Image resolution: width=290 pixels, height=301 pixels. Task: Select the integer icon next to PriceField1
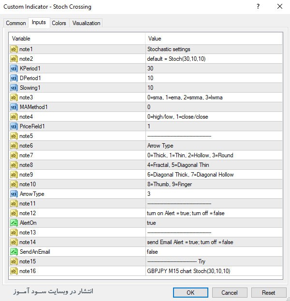click(14, 126)
